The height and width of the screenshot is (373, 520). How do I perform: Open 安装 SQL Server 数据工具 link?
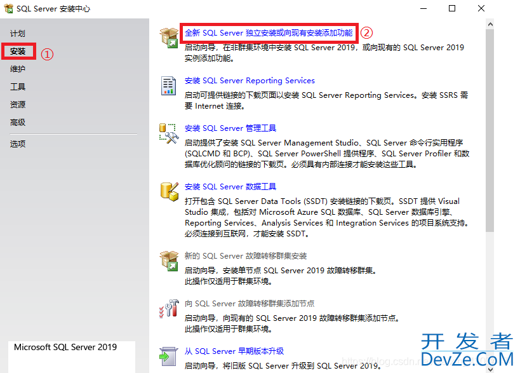(x=230, y=187)
